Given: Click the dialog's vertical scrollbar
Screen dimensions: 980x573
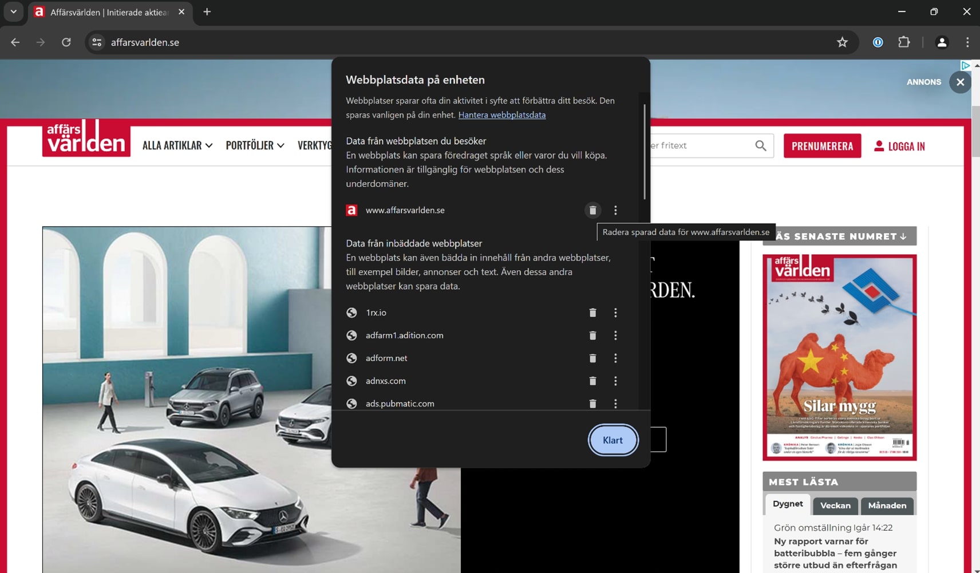Looking at the screenshot, I should pyautogui.click(x=645, y=152).
